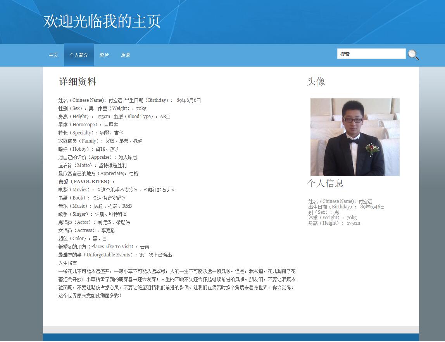Click the 歌手（Singer） line

pos(93,214)
